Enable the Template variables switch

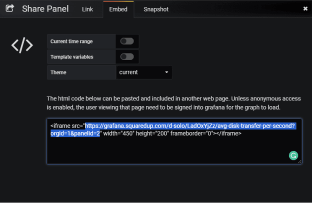[x=127, y=56]
